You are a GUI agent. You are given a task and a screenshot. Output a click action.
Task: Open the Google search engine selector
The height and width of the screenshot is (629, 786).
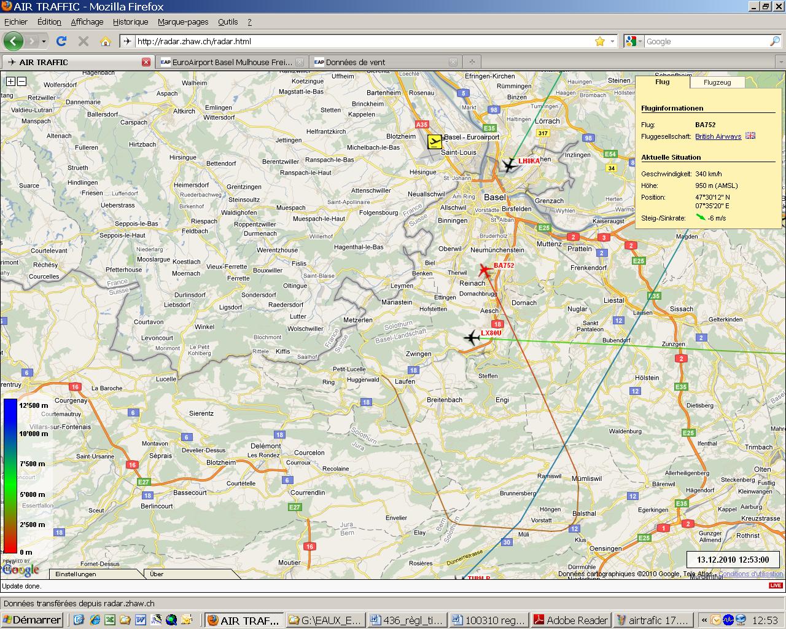point(634,41)
